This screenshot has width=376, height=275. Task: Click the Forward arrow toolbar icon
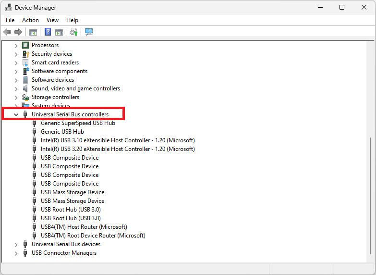(x=18, y=32)
